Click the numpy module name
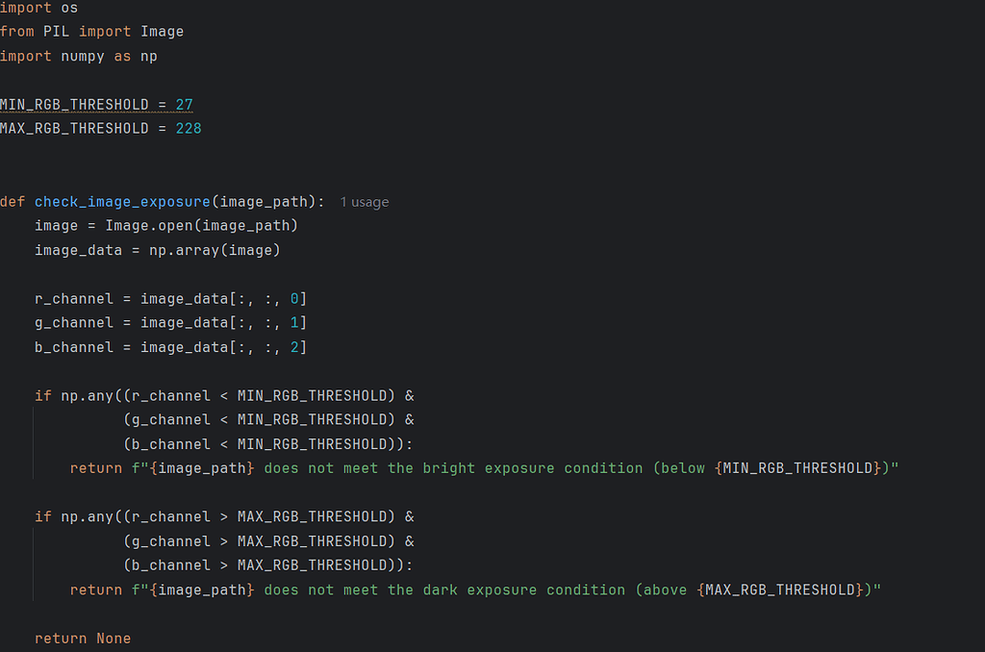The height and width of the screenshot is (652, 985). coord(83,56)
